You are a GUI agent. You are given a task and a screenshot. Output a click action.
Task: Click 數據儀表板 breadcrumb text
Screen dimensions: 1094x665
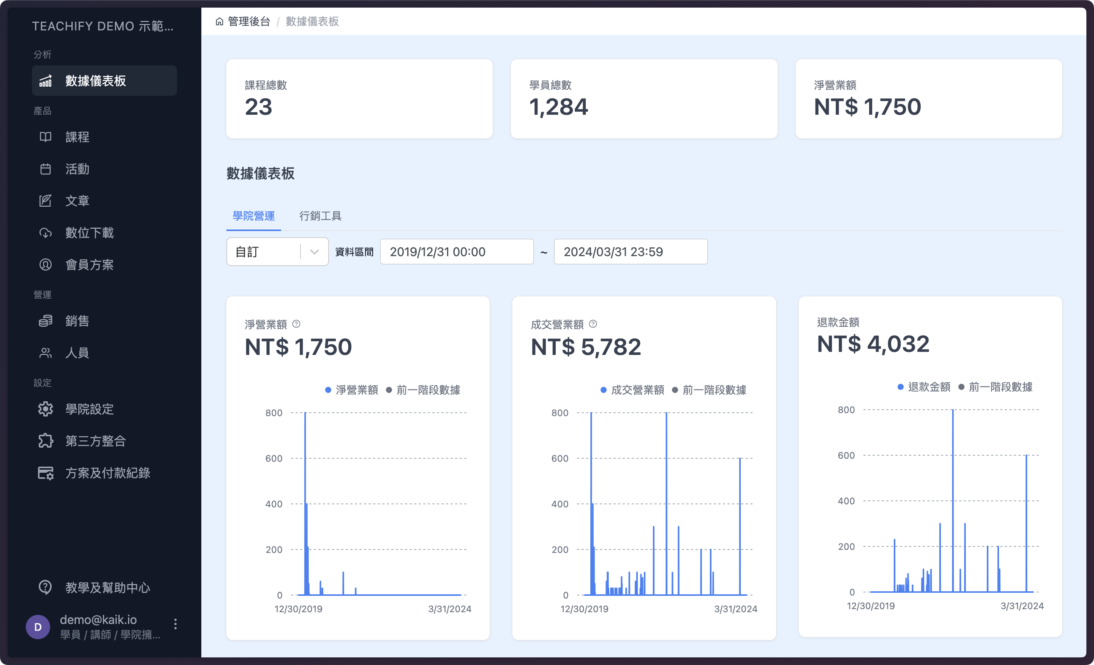tap(312, 21)
